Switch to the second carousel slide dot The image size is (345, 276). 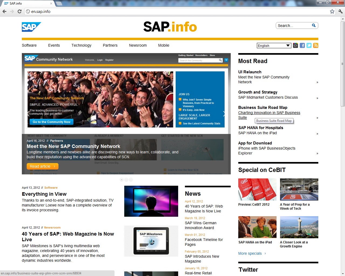point(126,180)
